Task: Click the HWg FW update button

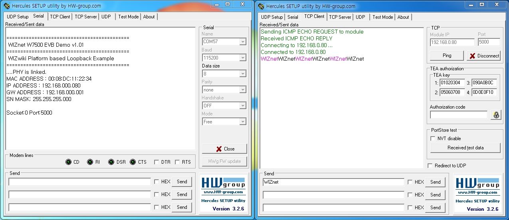Action: click(224, 161)
